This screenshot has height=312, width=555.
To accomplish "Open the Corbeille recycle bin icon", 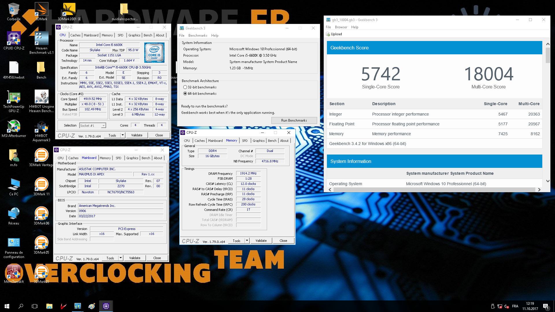I will point(14,12).
